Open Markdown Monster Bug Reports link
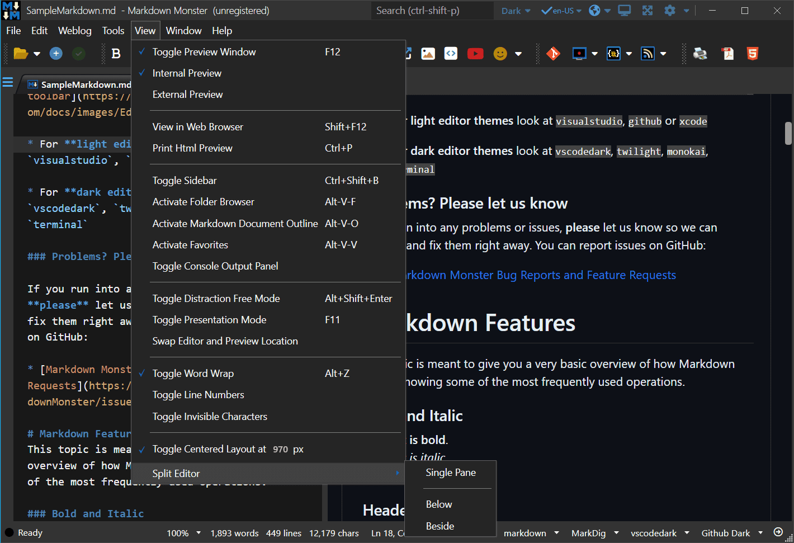The image size is (794, 543). point(541,275)
